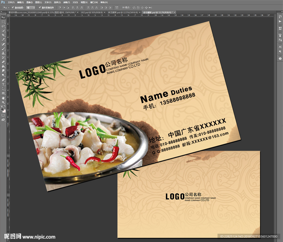Open the 3D(D) menu

pos(75,2)
